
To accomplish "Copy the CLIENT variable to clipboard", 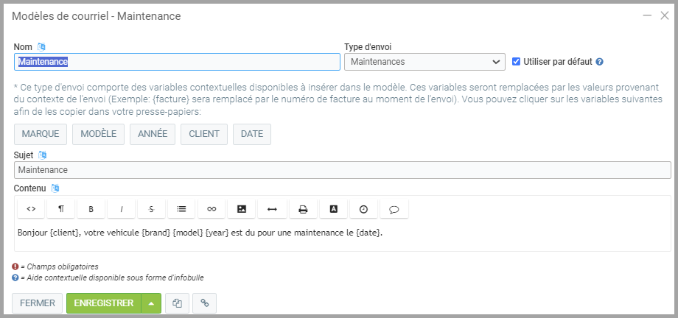I will (203, 134).
